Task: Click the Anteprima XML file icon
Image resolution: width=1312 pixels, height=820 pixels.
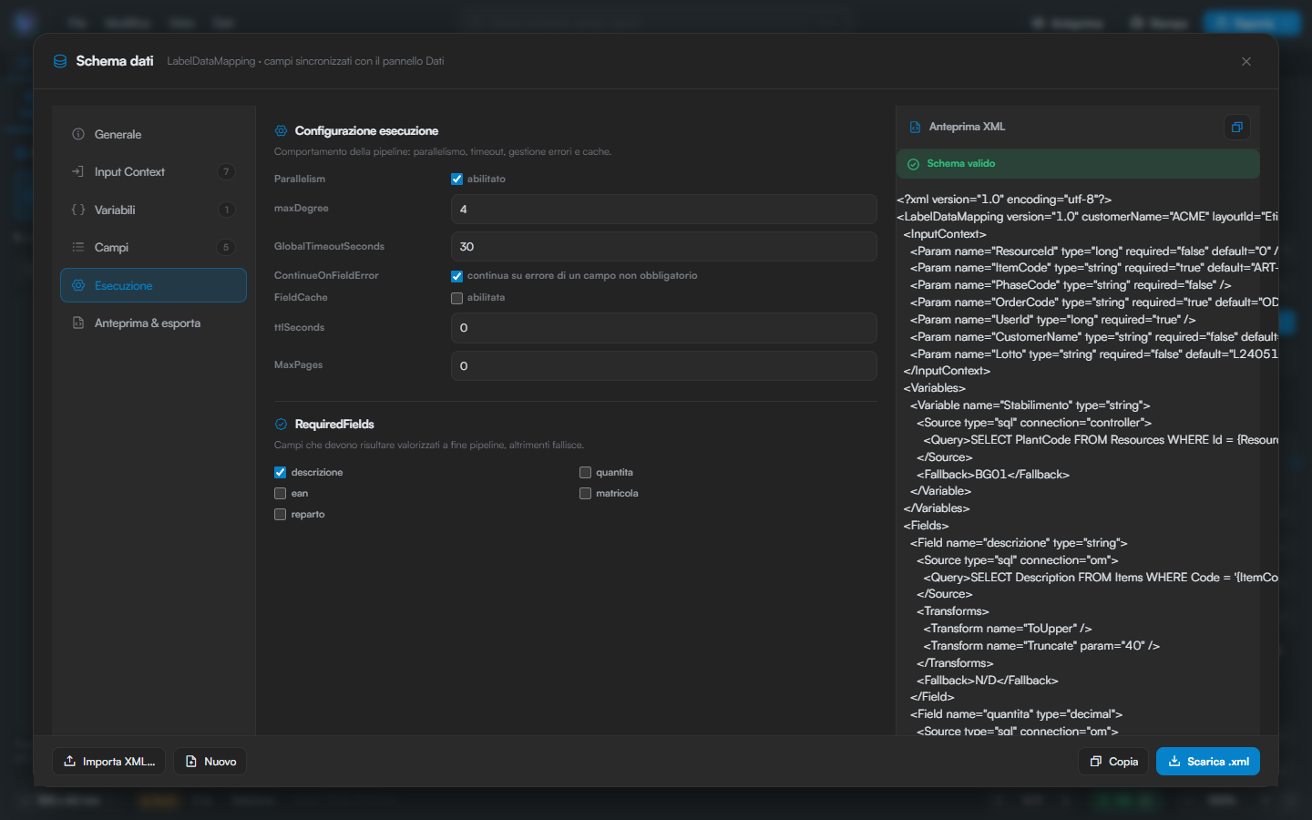Action: click(915, 128)
